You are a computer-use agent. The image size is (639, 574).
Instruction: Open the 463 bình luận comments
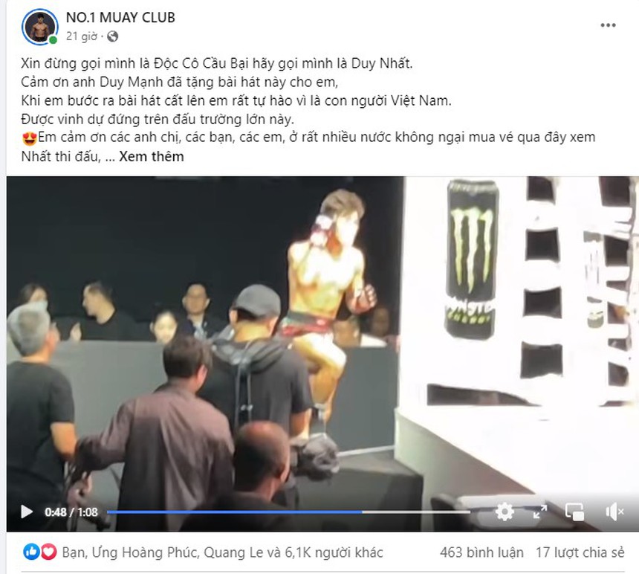pos(481,552)
